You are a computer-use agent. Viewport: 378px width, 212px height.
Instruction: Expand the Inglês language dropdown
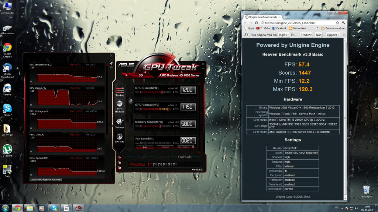pyautogui.click(x=283, y=35)
